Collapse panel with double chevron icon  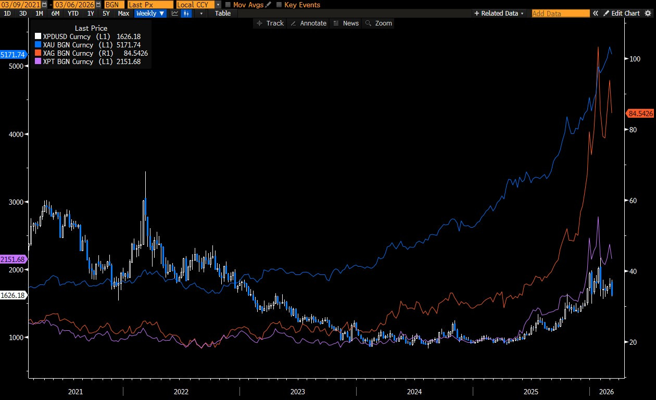tap(596, 14)
